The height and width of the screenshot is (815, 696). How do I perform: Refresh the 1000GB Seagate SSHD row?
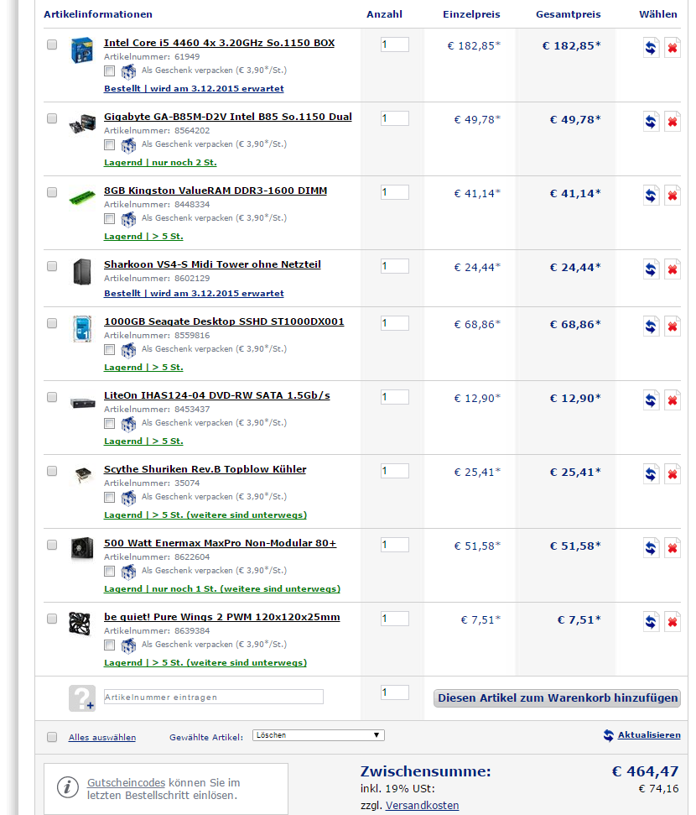[651, 327]
